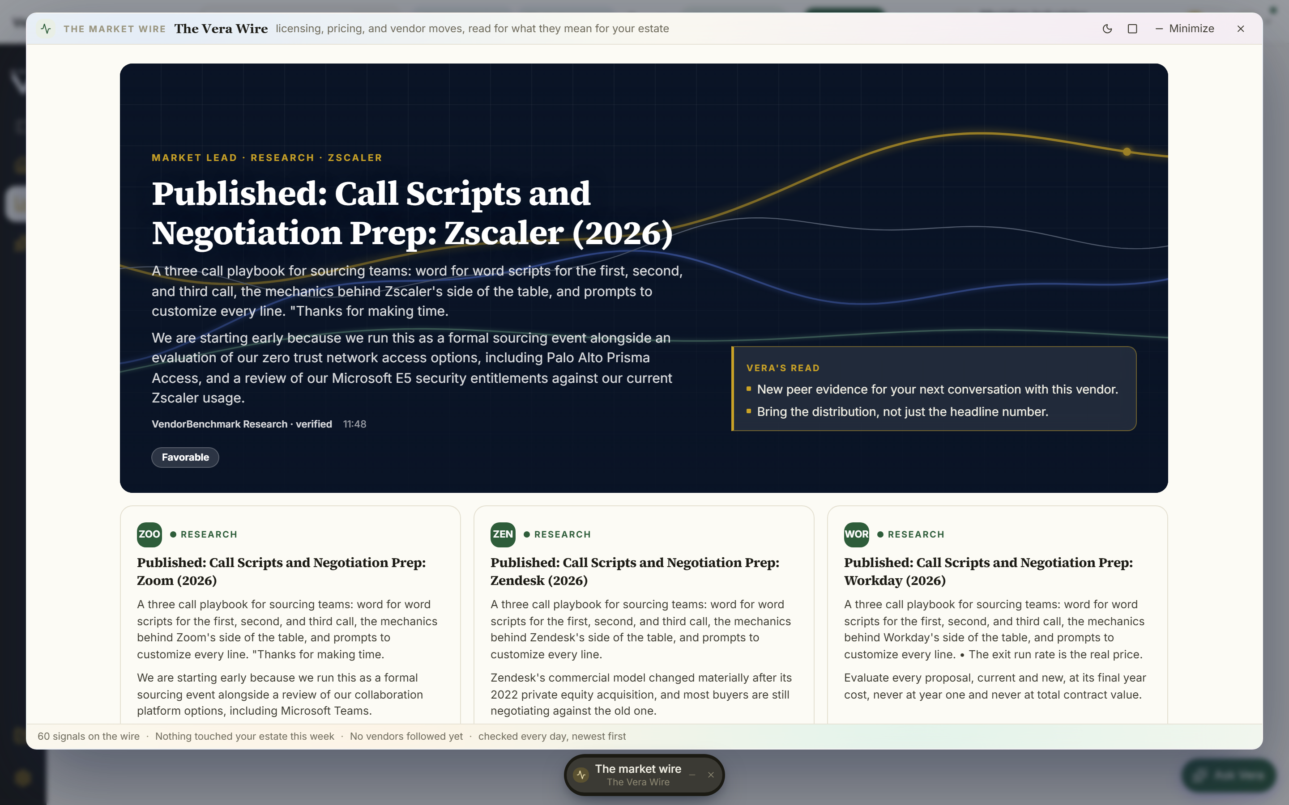
Task: Click the pulse logo icon in the header
Action: 46,29
